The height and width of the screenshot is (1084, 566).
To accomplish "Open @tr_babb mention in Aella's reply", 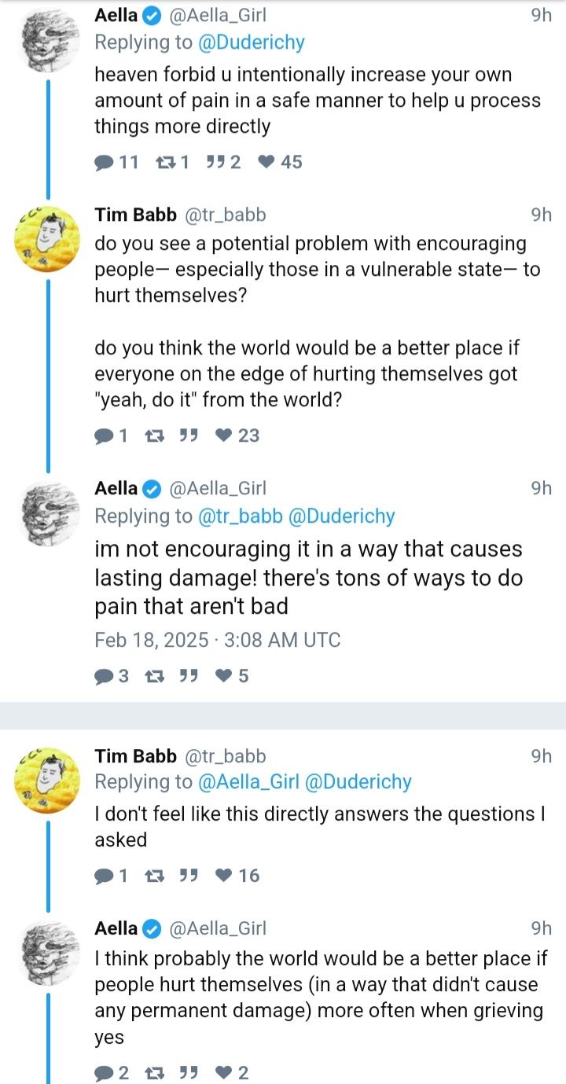I will tap(241, 516).
